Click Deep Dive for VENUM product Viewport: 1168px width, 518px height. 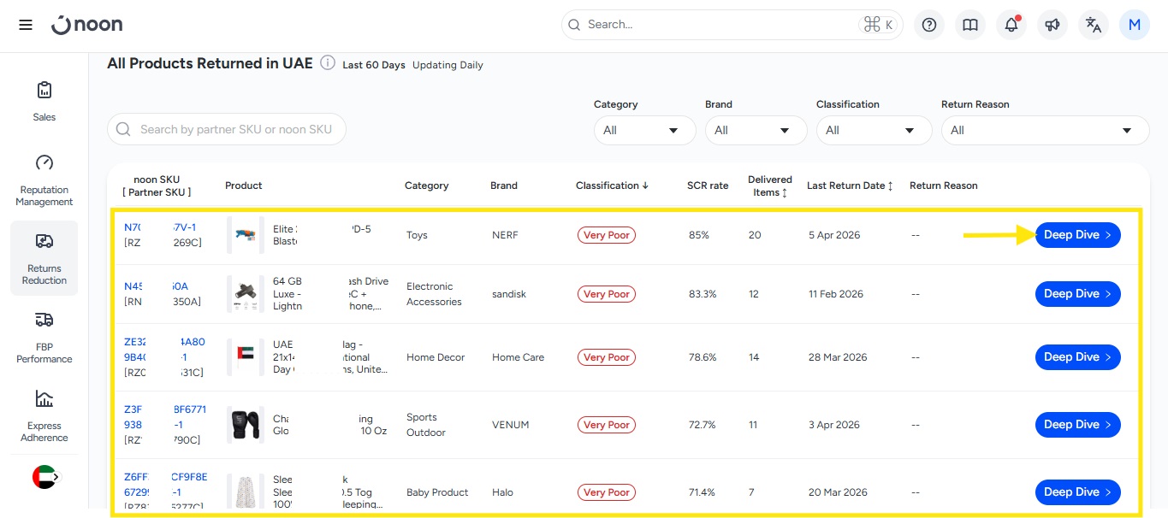(1077, 425)
